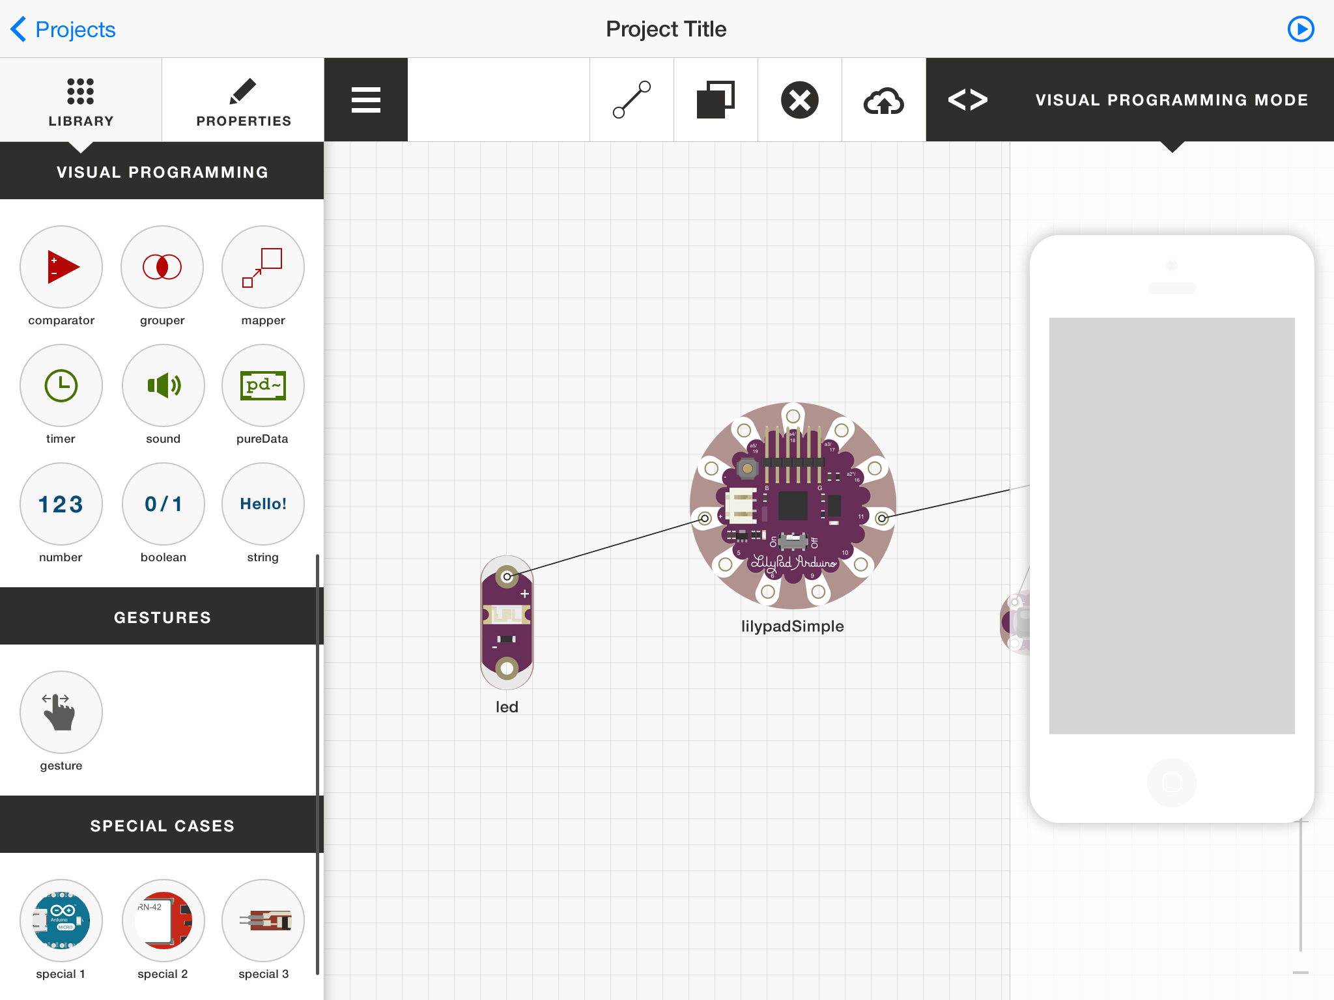The image size is (1334, 1000).
Task: Pick the gesture hand icon
Action: [61, 712]
